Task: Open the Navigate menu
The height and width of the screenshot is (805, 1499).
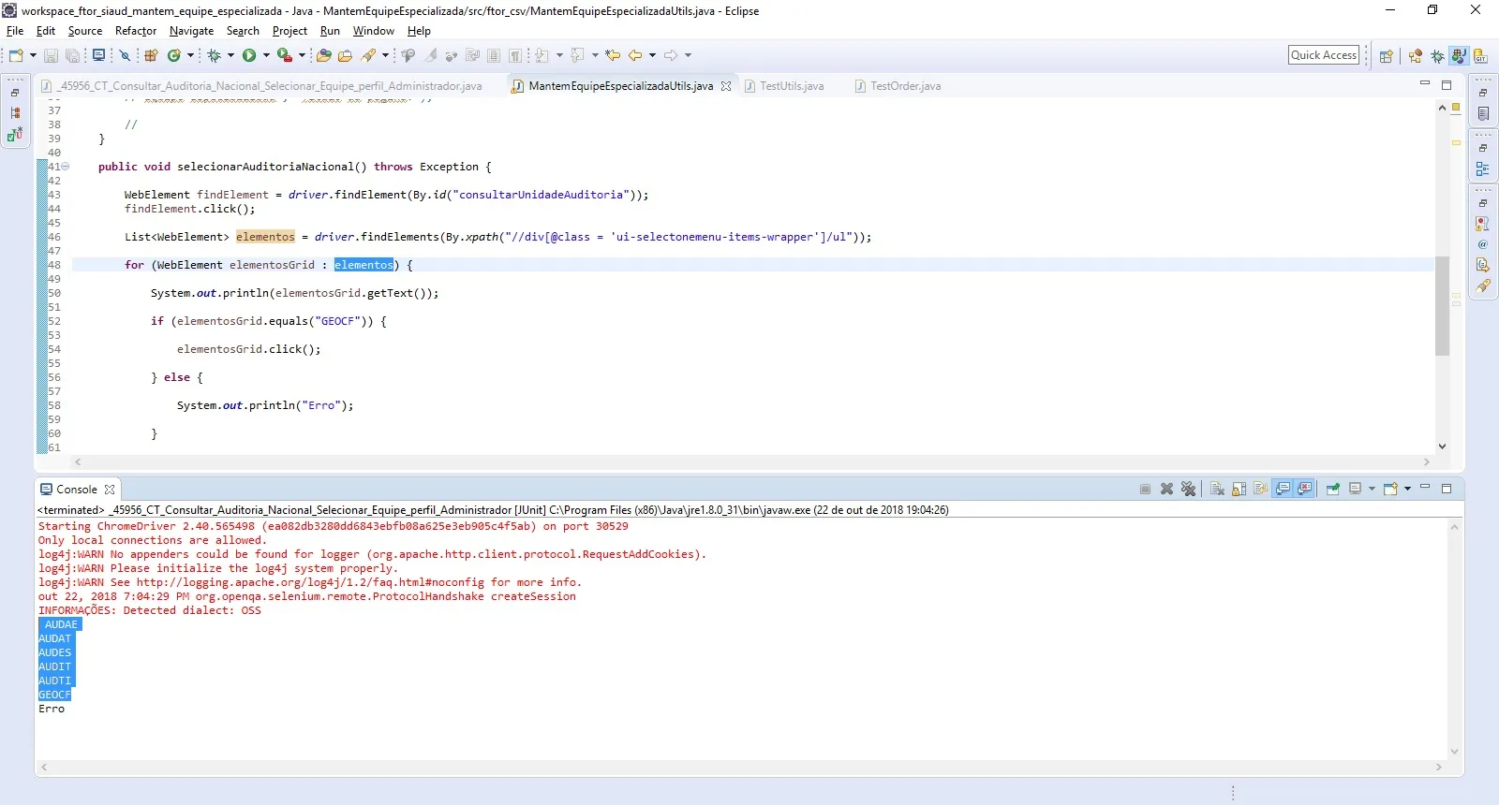Action: 191,31
